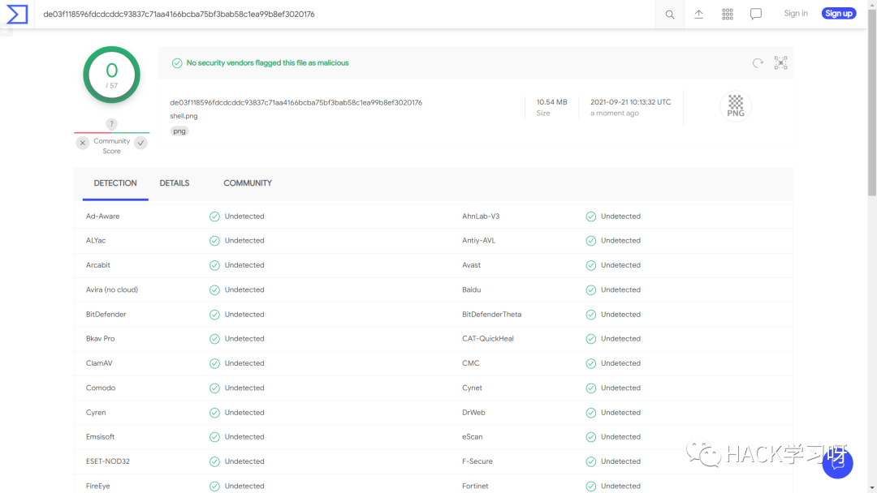Click the 0/57 detection score circle

click(x=111, y=75)
